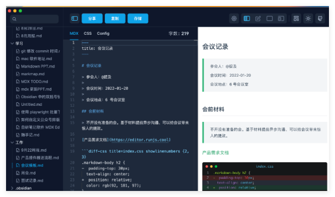Viewport: 335px width, 197px height.
Task: Open 使用 playwright 批量 note
Action: (x=38, y=112)
